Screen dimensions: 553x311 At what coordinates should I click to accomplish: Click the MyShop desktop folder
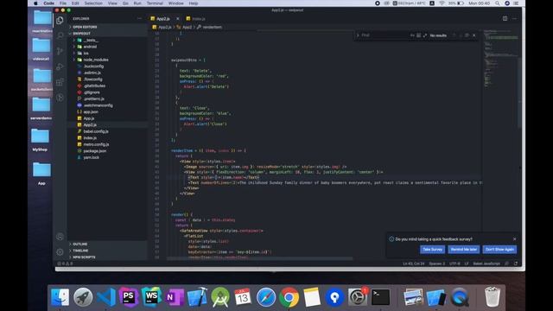tap(41, 140)
